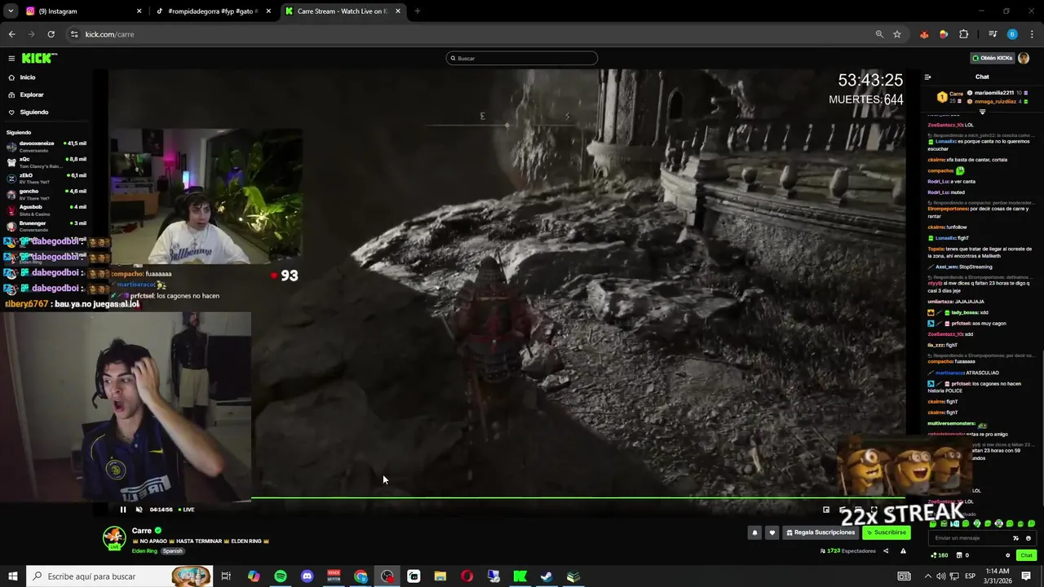Open the zoom magnifier in address bar
1044x587 pixels.
[x=879, y=34]
